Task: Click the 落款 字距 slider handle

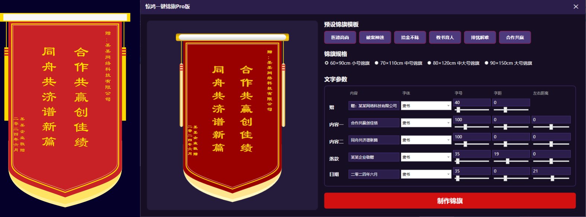Action: coord(507,161)
